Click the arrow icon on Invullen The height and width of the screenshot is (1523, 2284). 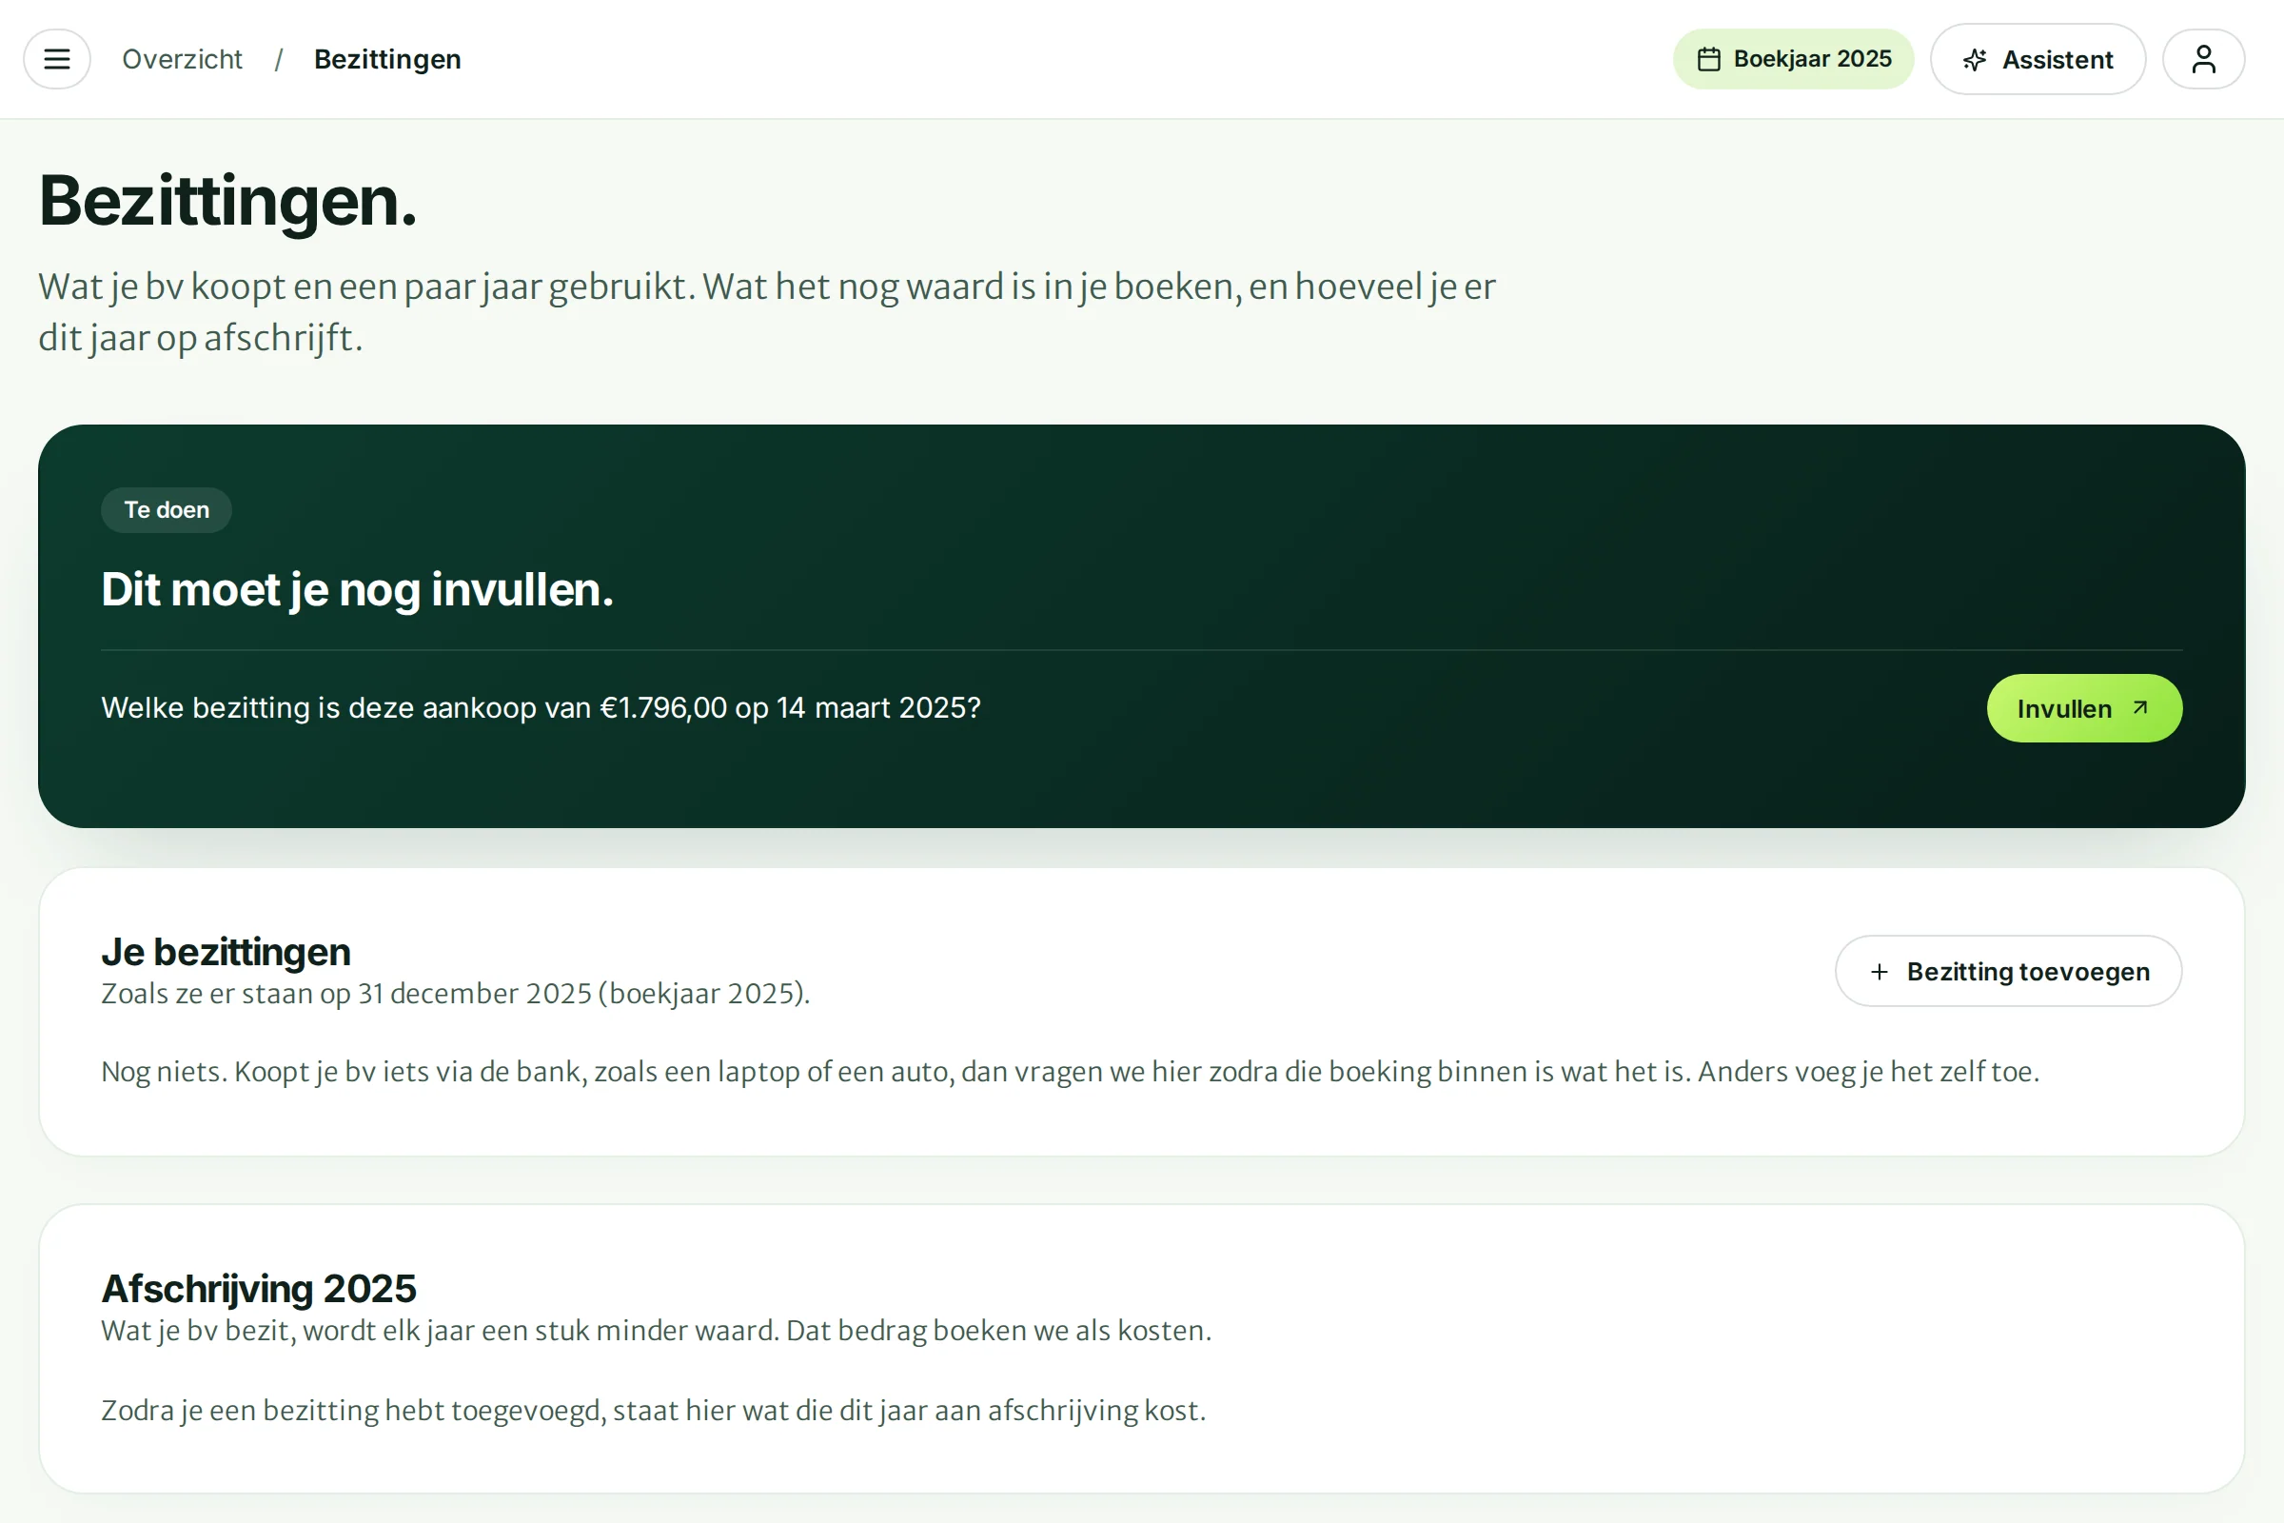click(2140, 708)
